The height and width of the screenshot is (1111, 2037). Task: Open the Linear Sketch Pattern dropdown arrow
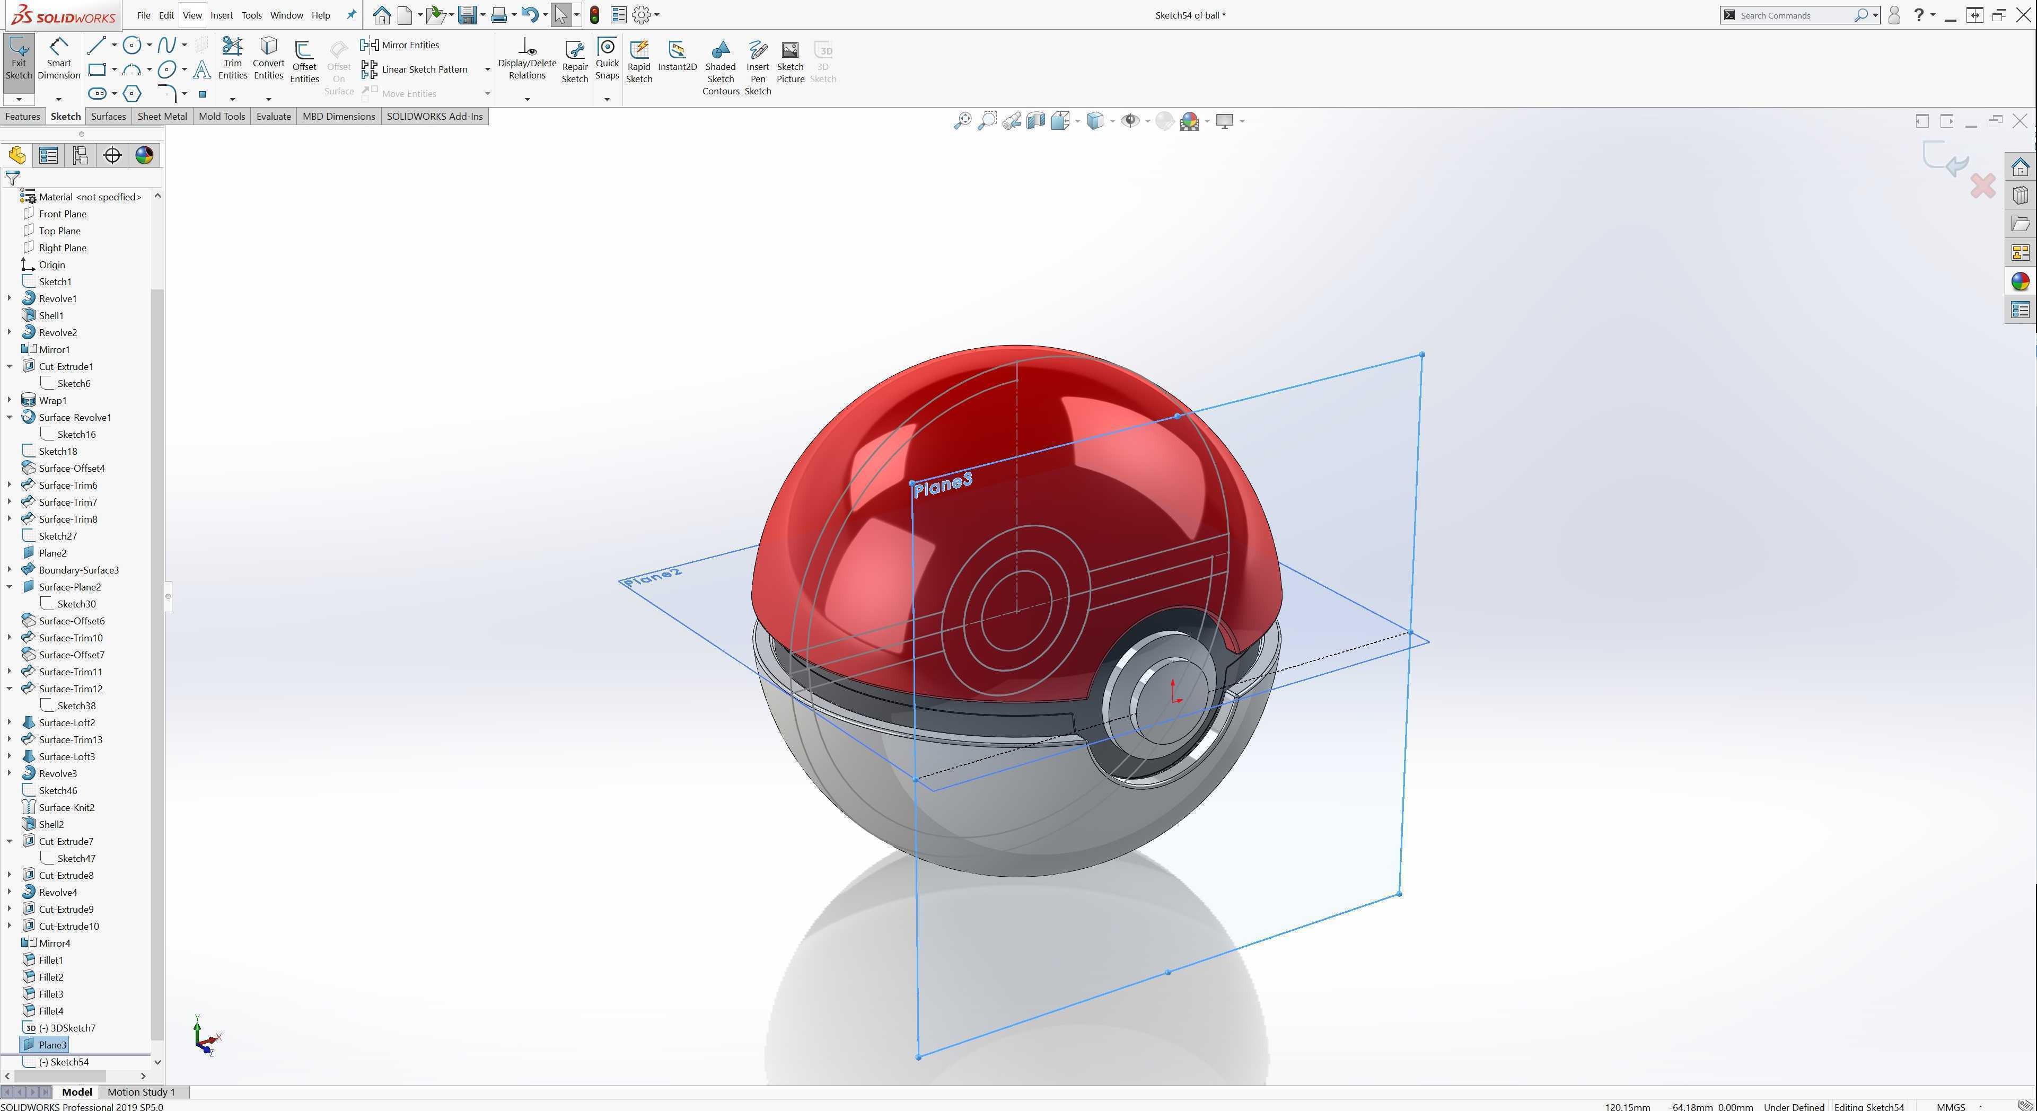[x=487, y=69]
